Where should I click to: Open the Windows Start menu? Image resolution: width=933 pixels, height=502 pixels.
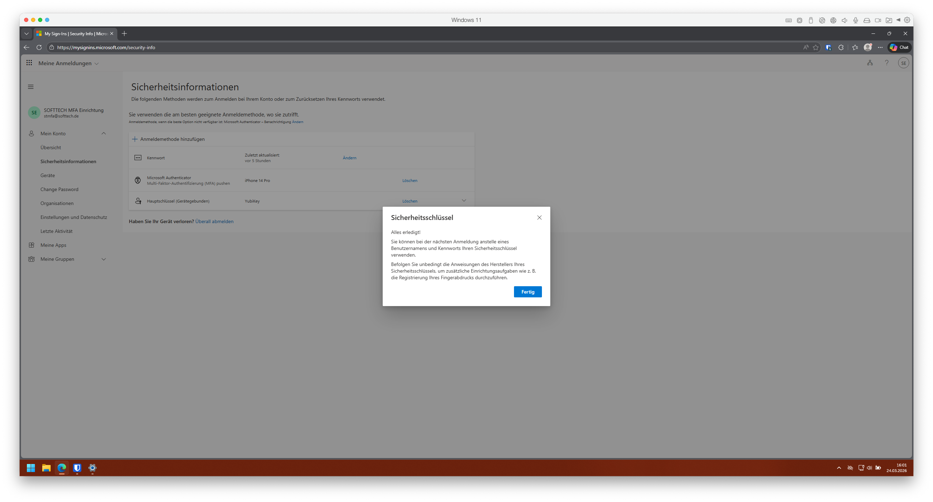[31, 468]
